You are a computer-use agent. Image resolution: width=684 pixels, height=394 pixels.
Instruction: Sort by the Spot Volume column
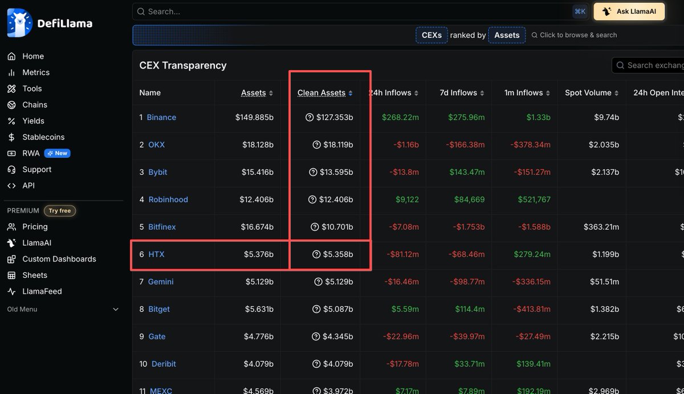point(592,93)
